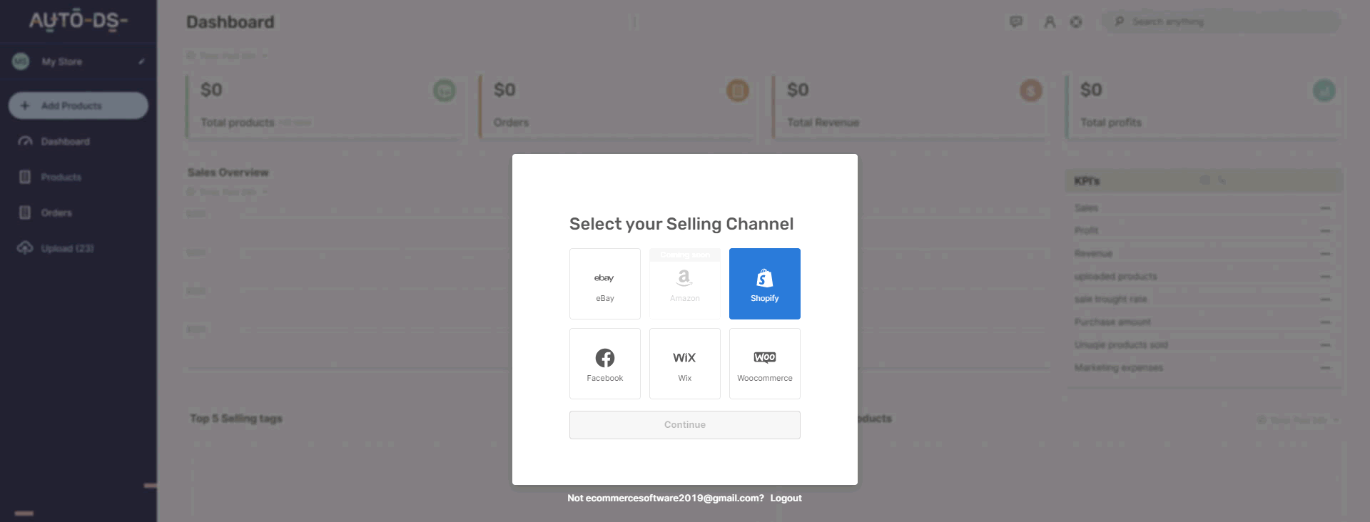The image size is (1370, 522).
Task: Select the eBay selling channel
Action: tap(605, 284)
